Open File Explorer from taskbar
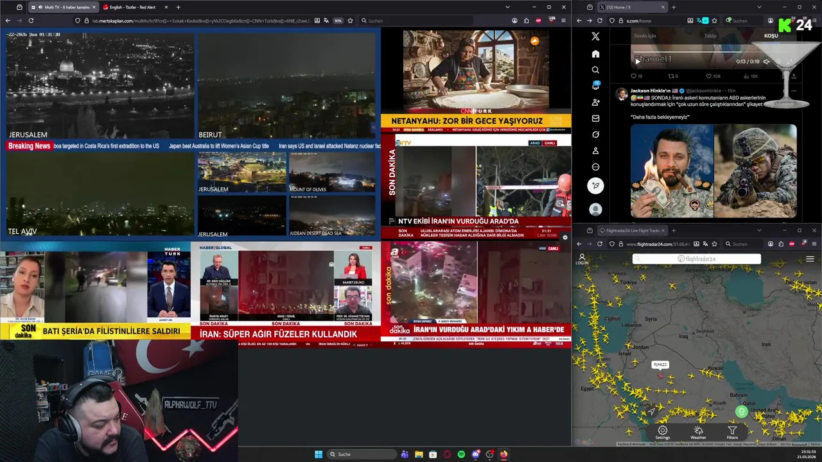 pos(419,454)
